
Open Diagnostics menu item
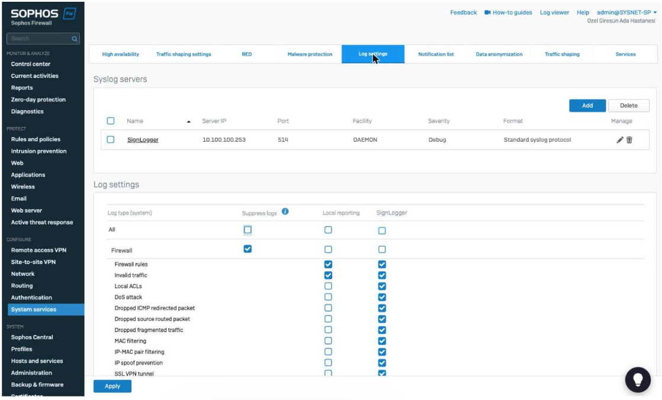[x=27, y=111]
